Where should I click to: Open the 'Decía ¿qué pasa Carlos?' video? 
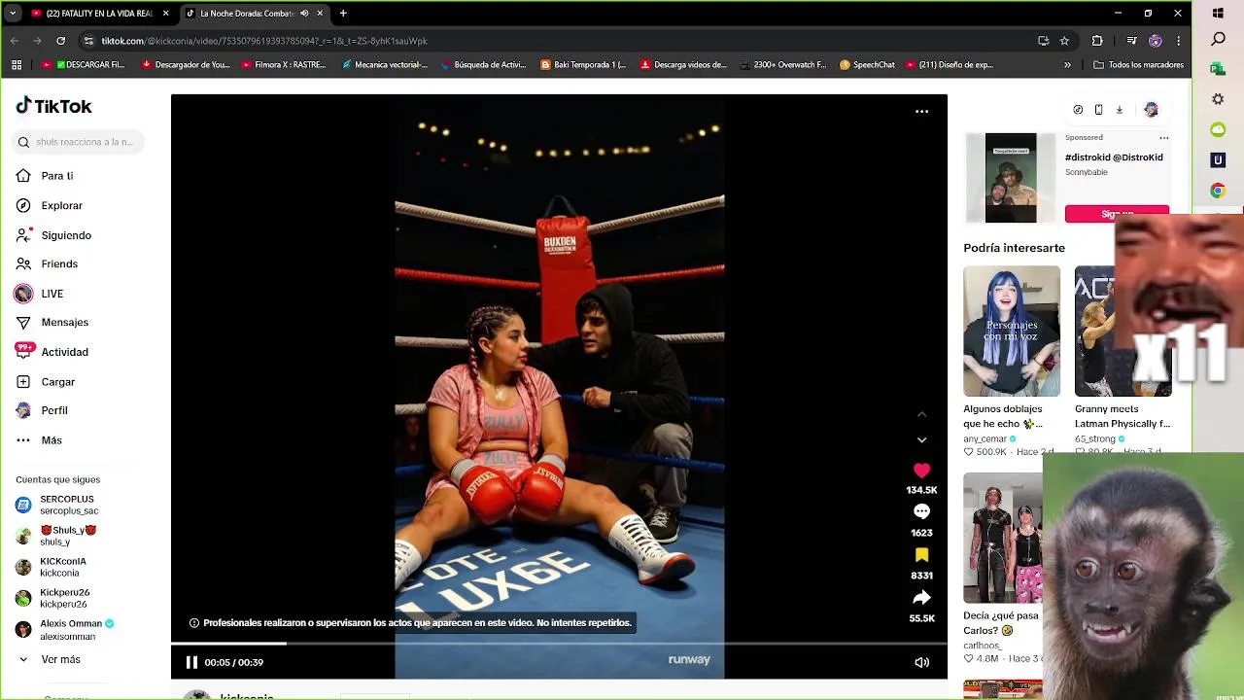1002,538
